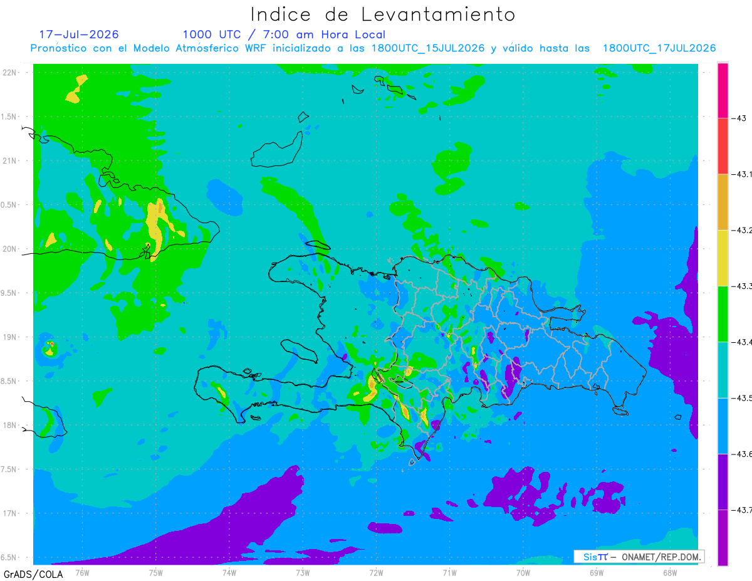
Task: Click the '74W' longitude label
Action: [x=229, y=572]
